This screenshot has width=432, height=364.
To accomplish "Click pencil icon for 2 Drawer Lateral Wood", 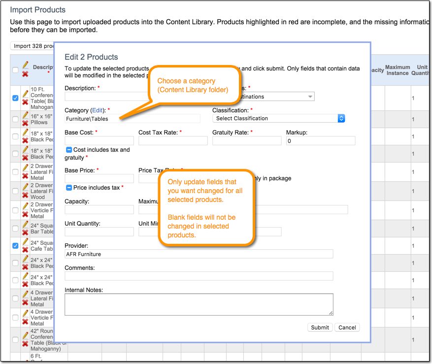I will click(x=25, y=187).
